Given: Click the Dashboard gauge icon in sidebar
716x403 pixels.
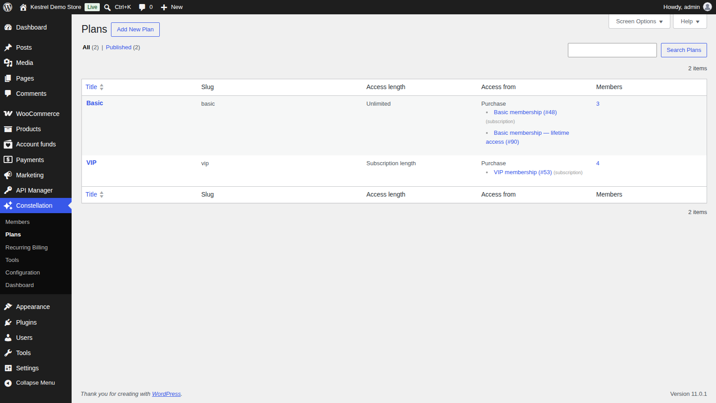Looking at the screenshot, I should [x=8, y=27].
